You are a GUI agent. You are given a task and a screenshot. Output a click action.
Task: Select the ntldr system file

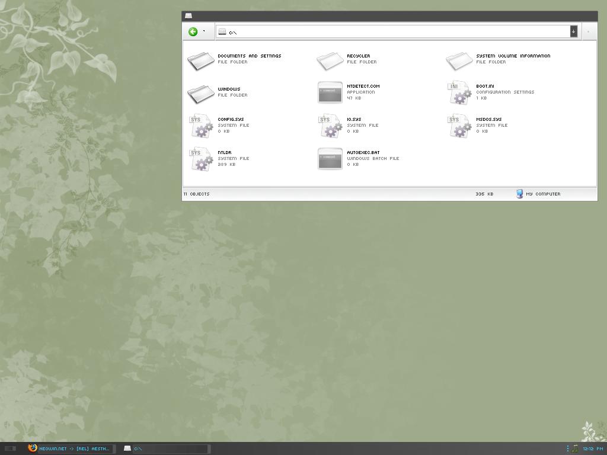pyautogui.click(x=201, y=159)
